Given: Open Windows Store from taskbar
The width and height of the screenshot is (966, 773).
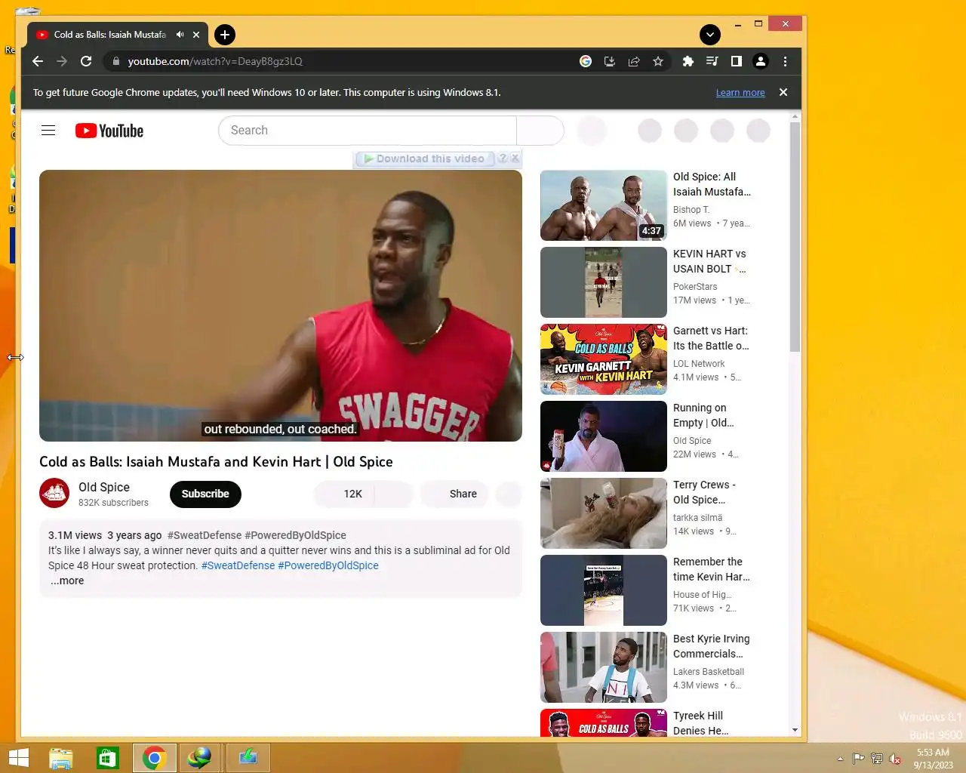Looking at the screenshot, I should tap(107, 758).
